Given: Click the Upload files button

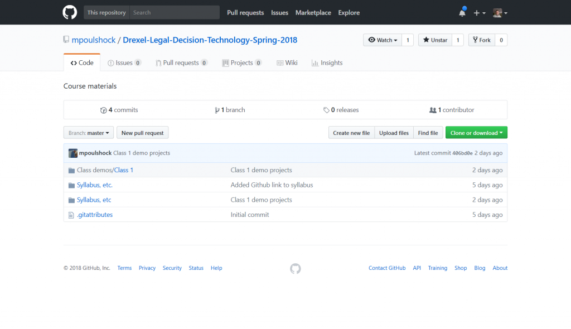Looking at the screenshot, I should (x=394, y=133).
